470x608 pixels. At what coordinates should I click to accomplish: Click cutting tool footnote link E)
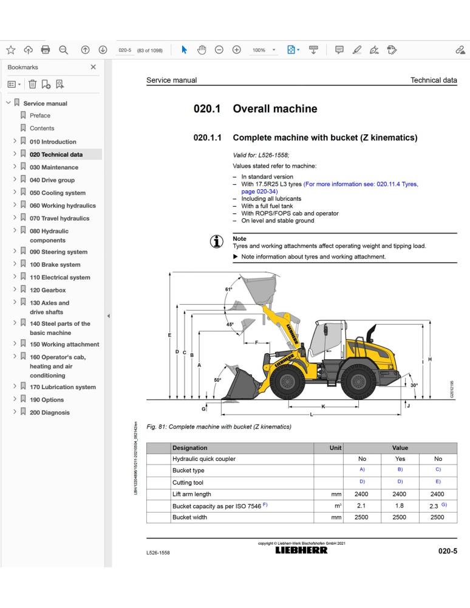click(x=438, y=481)
